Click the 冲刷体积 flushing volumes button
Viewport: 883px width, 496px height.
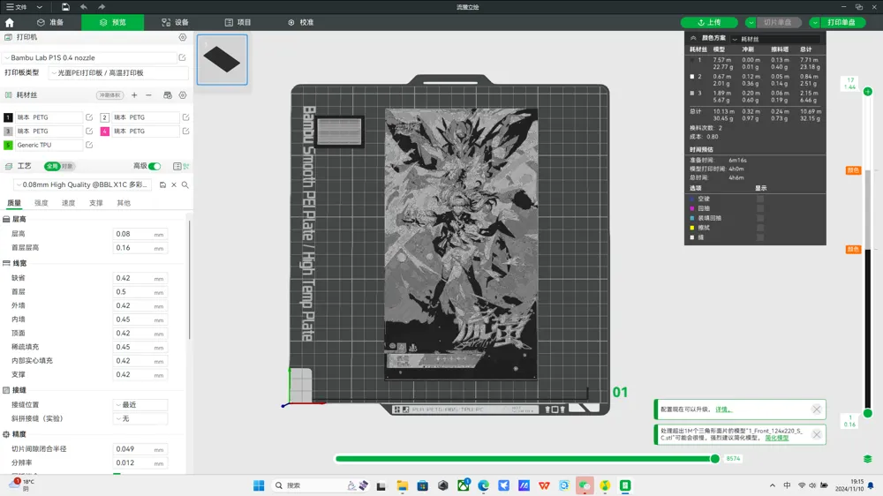pos(109,95)
